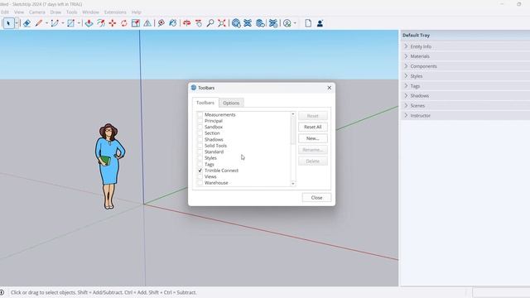Click the dark person silhouette icon
Screen dimensions: 530x298
tap(320, 23)
